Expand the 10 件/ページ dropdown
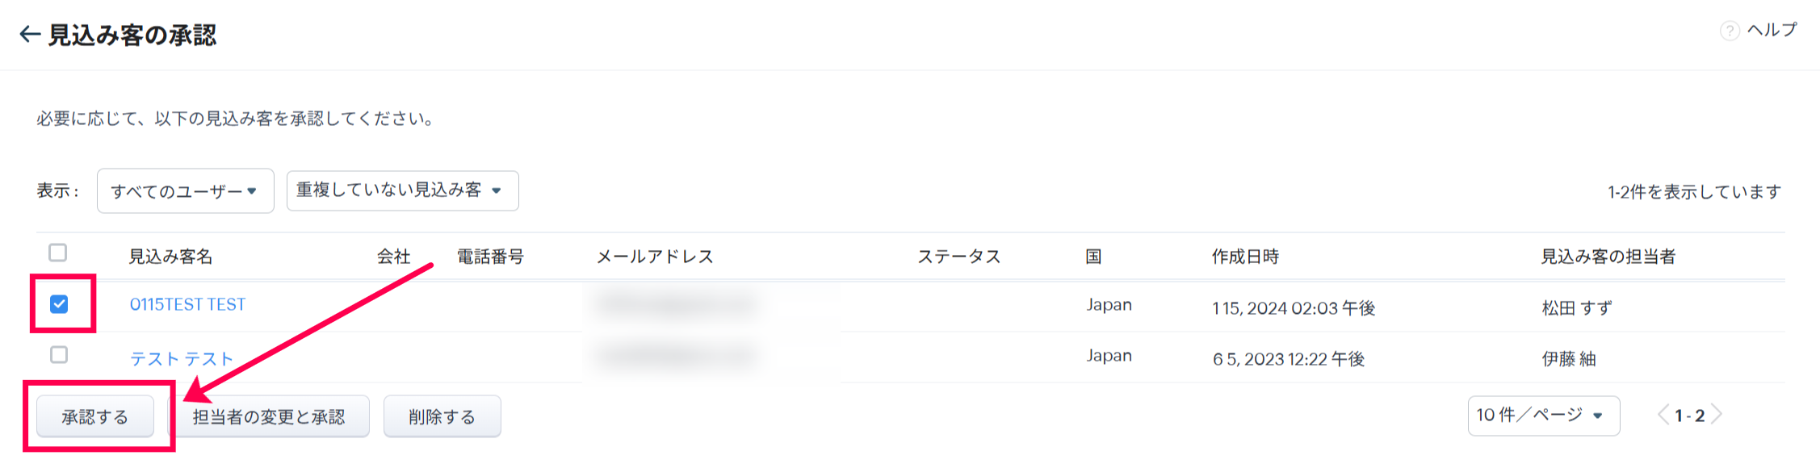This screenshot has width=1820, height=468. [1542, 416]
